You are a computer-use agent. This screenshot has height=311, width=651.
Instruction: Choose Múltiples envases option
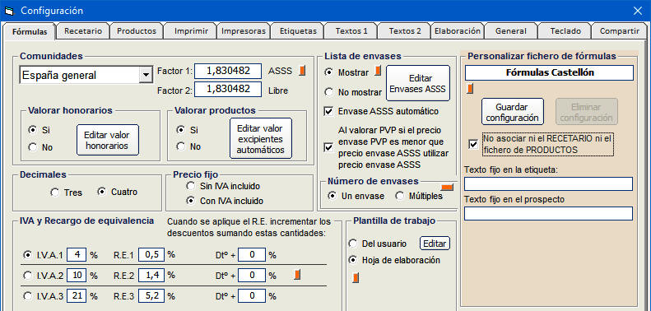[400, 196]
